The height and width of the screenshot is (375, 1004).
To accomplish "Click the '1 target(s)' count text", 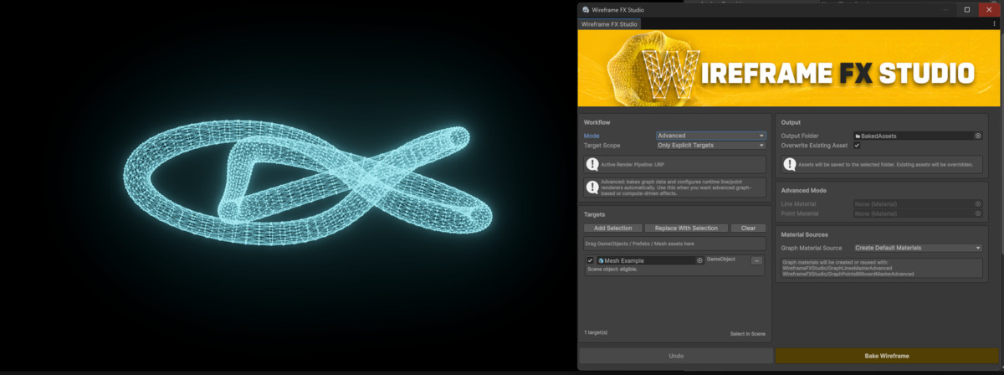I will (x=595, y=332).
